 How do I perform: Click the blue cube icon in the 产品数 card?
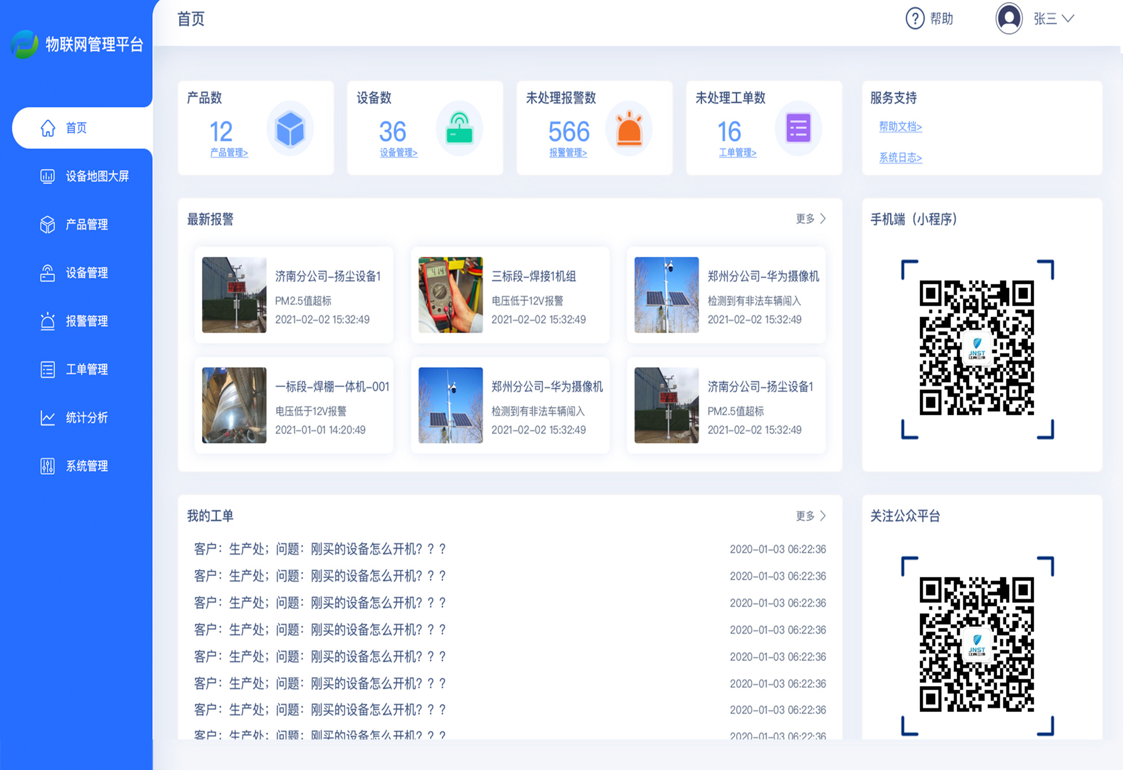point(290,129)
